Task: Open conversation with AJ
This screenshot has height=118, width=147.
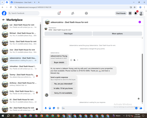Action: (20, 101)
